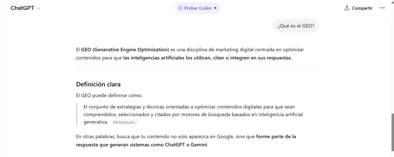Image resolution: width=394 pixels, height=157 pixels.
Task: Open the three-dot more options menu
Action: pos(382,8)
